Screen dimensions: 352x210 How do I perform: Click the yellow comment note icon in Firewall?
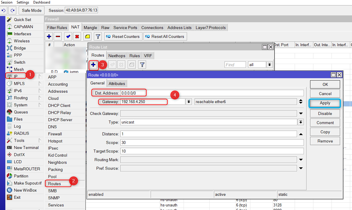click(x=87, y=37)
